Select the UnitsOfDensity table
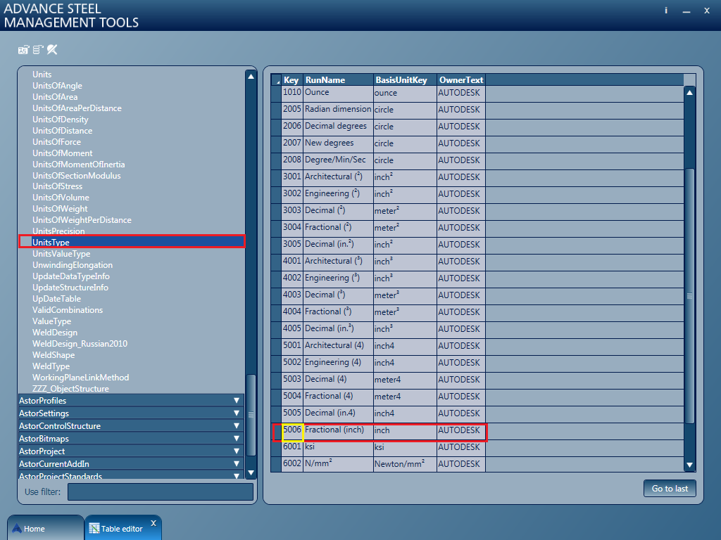 [x=61, y=120]
